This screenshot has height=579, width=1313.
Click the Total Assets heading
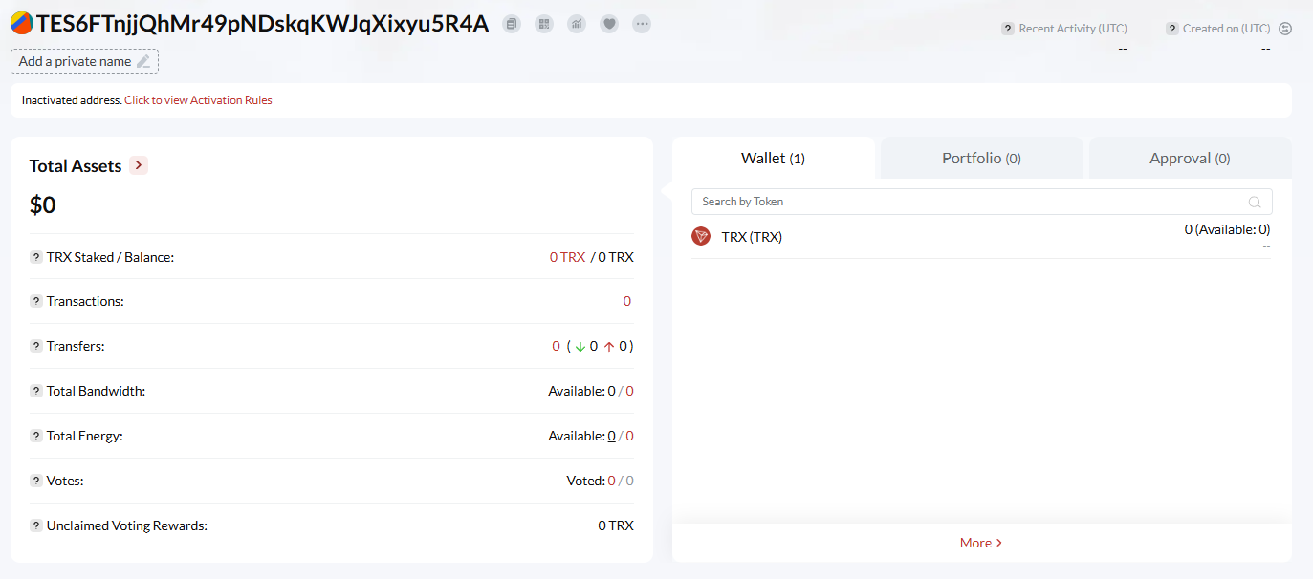pyautogui.click(x=76, y=165)
